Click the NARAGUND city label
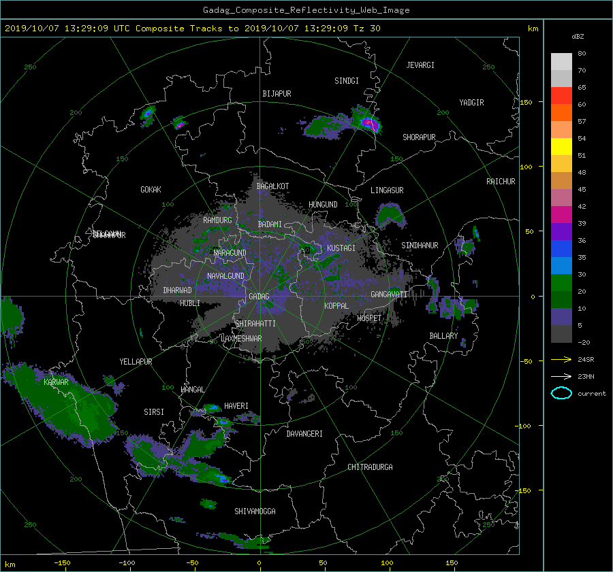 230,253
